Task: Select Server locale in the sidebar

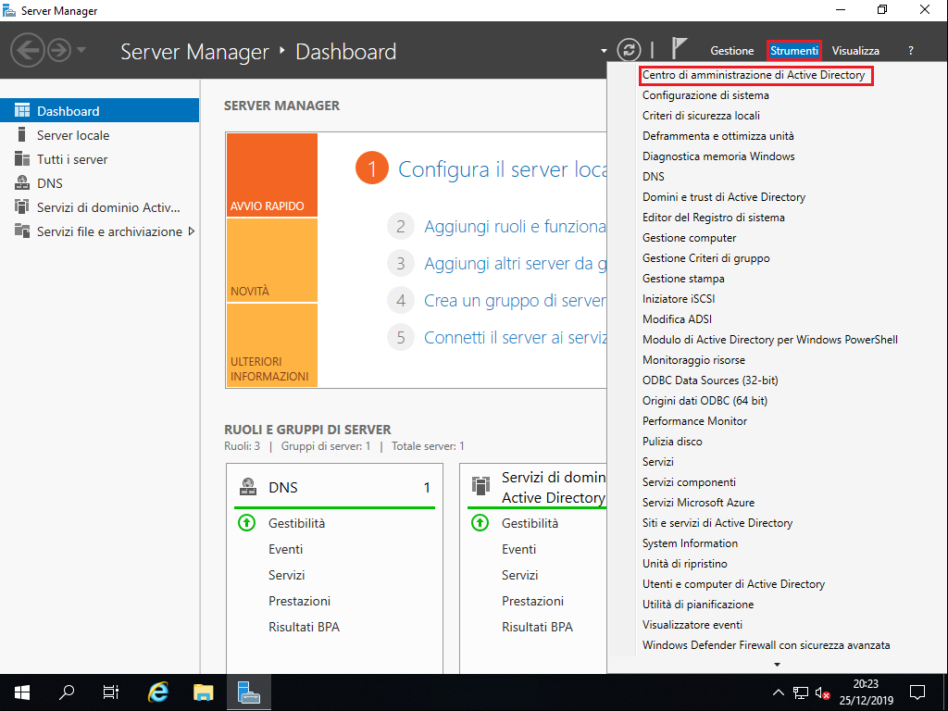Action: pos(69,134)
